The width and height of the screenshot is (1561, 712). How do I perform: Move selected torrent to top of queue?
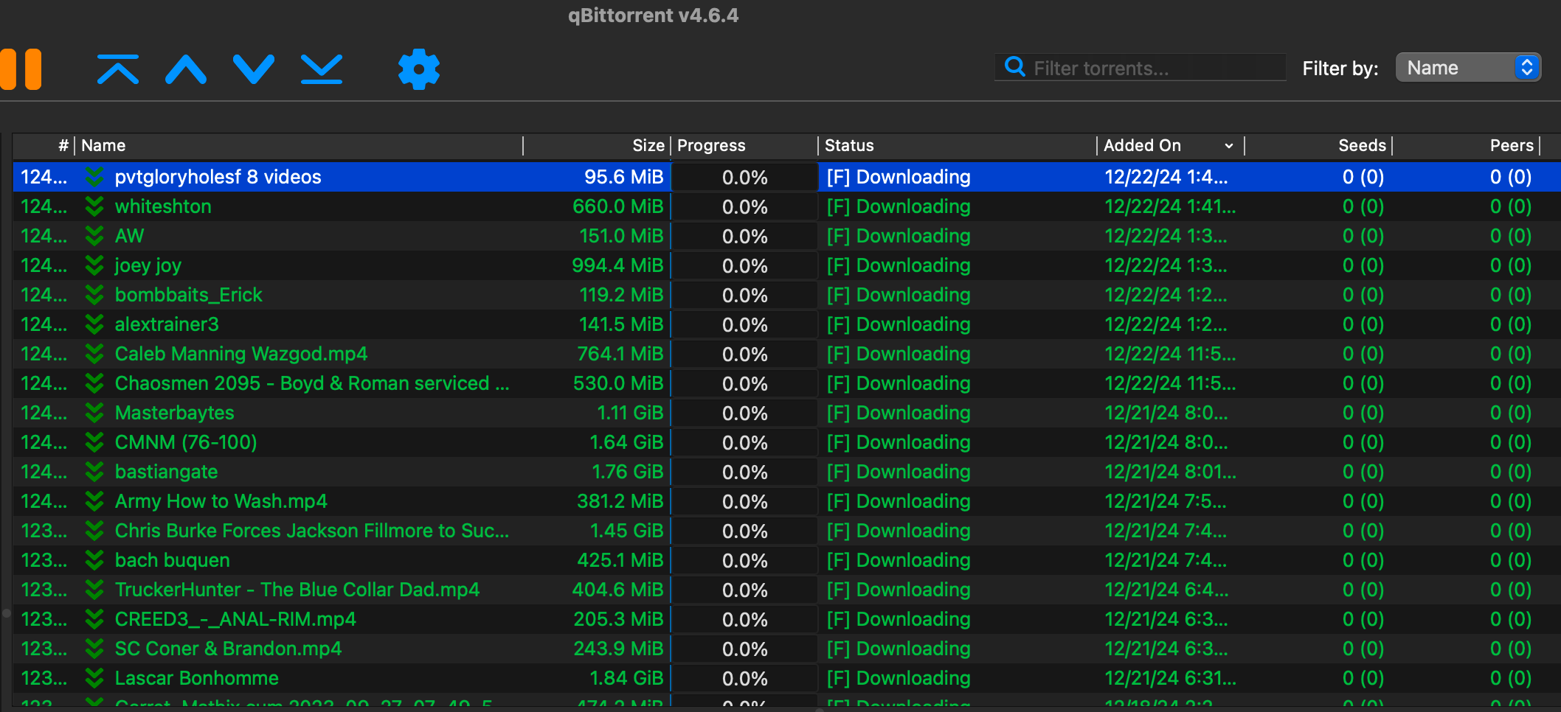click(x=118, y=69)
